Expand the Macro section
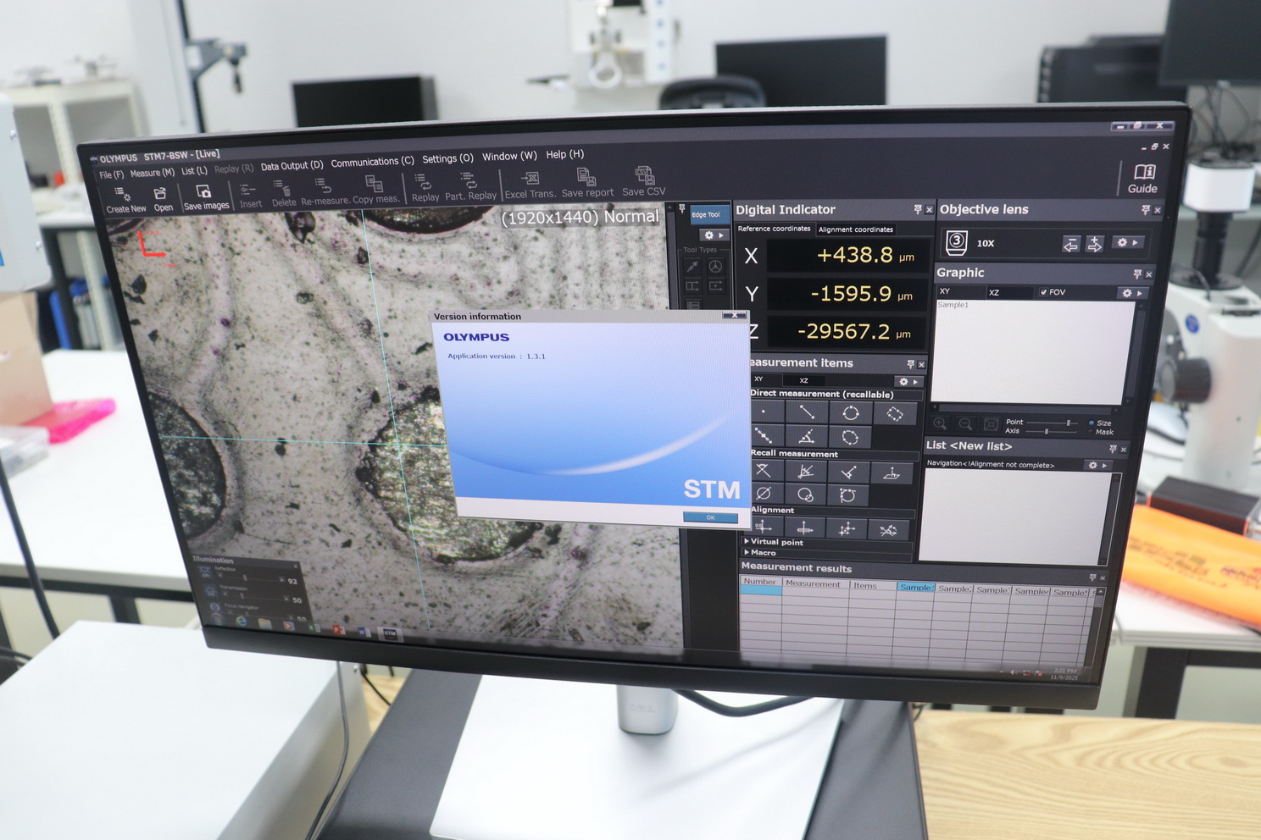The image size is (1261, 840). tap(747, 552)
